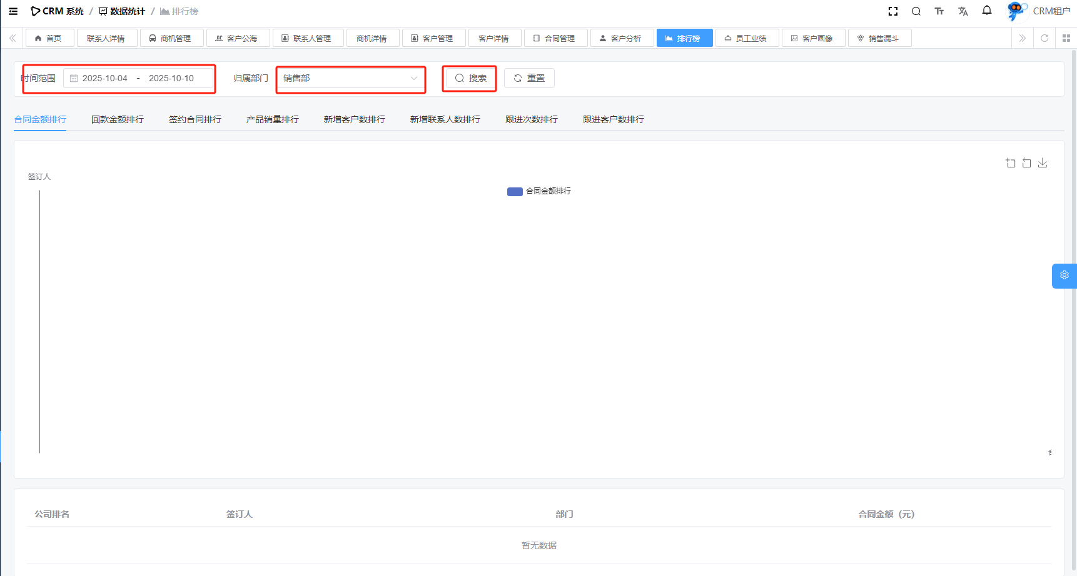Toggle the 合同金额排行 legend series
The height and width of the screenshot is (576, 1077).
tap(538, 191)
